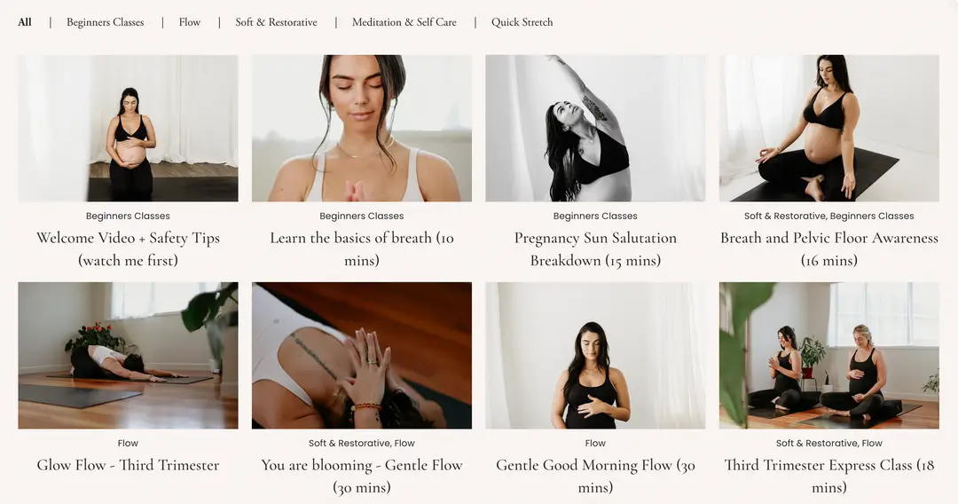This screenshot has height=504, width=958.
Task: Filter by Soft & Restorative classes
Action: (x=276, y=22)
